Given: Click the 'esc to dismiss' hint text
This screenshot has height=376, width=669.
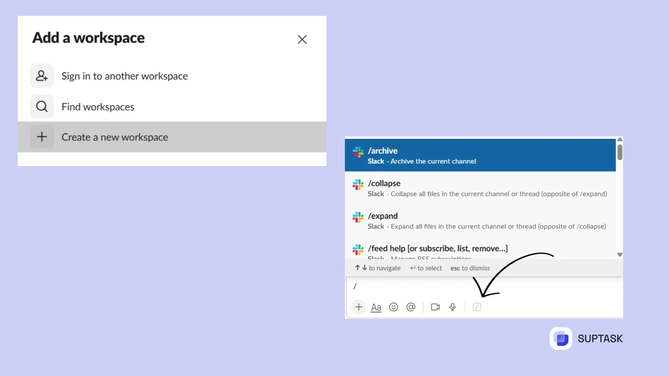Looking at the screenshot, I should pos(470,268).
